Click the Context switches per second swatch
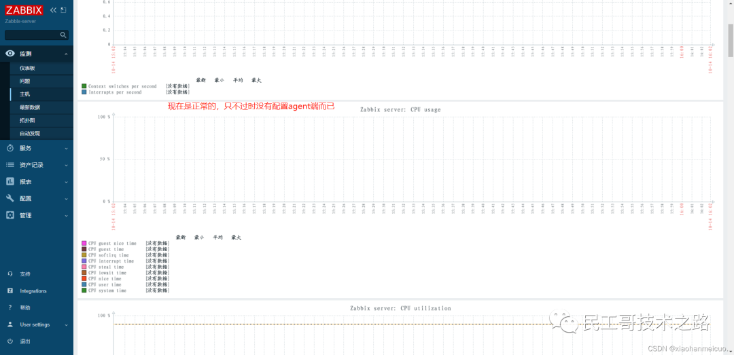734x355 pixels. [84, 86]
